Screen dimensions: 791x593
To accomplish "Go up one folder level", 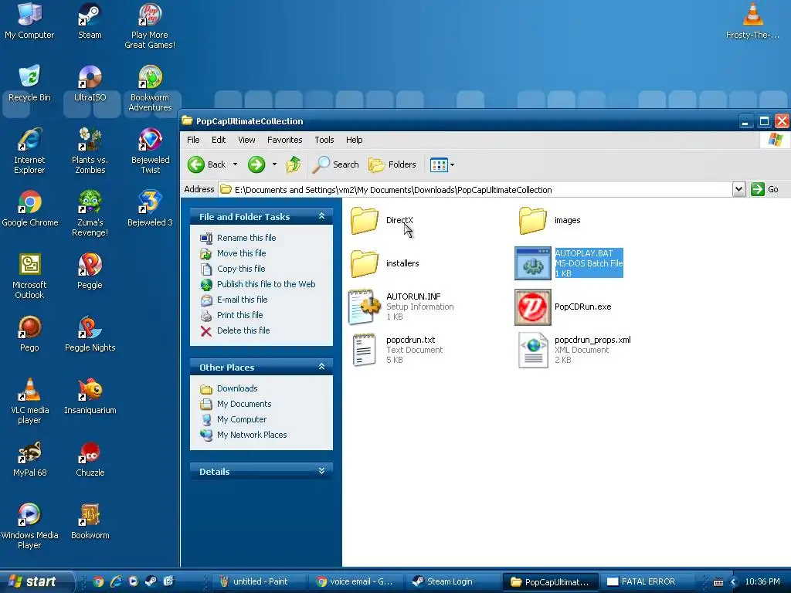I will coord(294,164).
